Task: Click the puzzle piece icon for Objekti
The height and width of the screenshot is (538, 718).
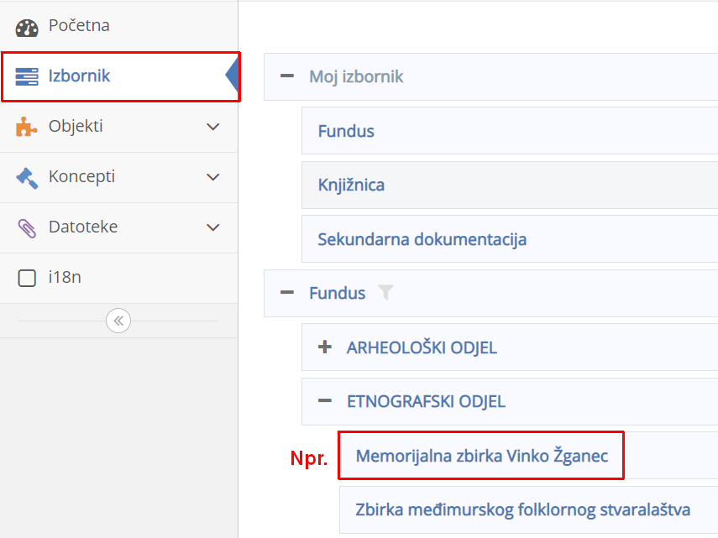Action: point(27,126)
